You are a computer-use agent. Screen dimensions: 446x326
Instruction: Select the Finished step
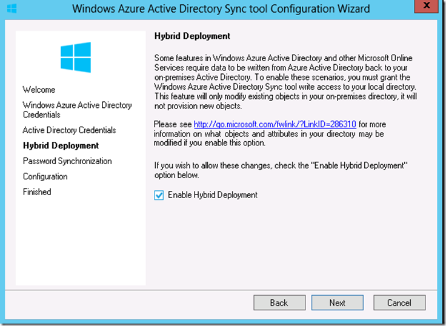coord(37,192)
